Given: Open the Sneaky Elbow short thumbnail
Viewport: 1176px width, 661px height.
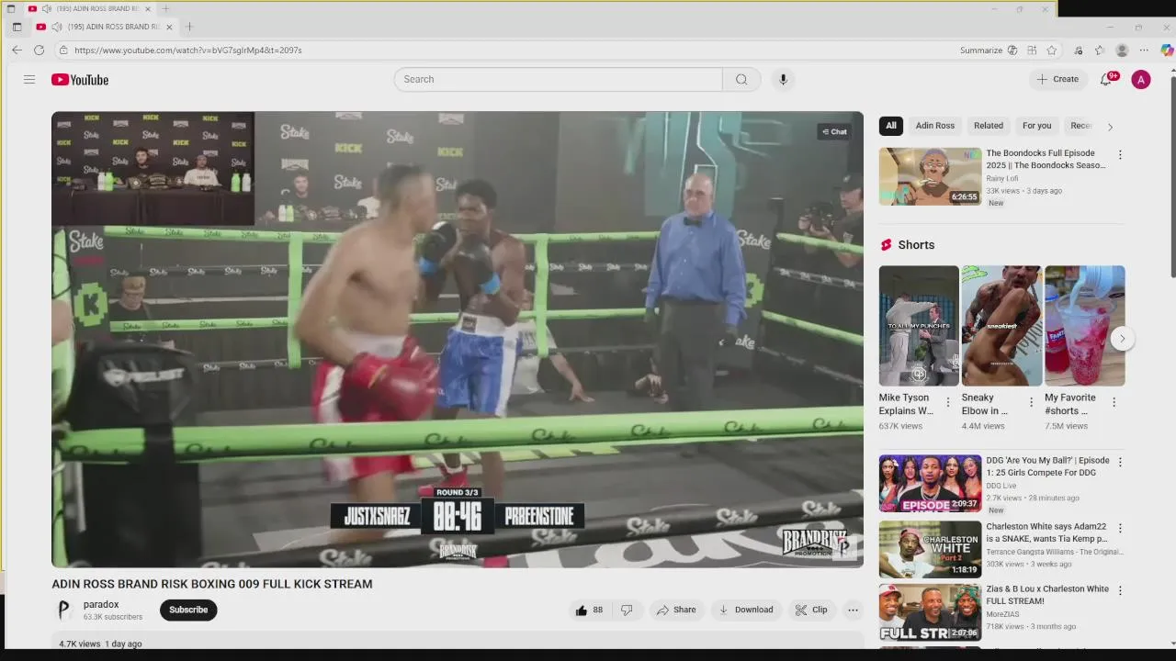Looking at the screenshot, I should point(1001,326).
